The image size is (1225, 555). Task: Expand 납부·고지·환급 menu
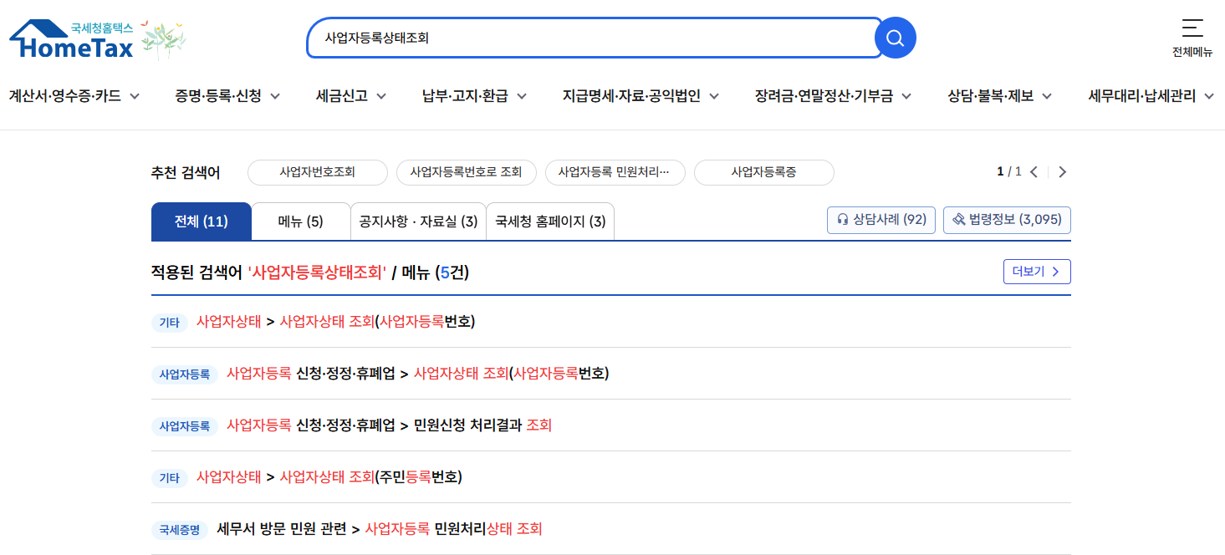[474, 96]
